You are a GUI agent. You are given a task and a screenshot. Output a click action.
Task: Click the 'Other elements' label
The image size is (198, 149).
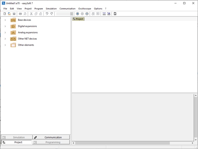(26, 45)
